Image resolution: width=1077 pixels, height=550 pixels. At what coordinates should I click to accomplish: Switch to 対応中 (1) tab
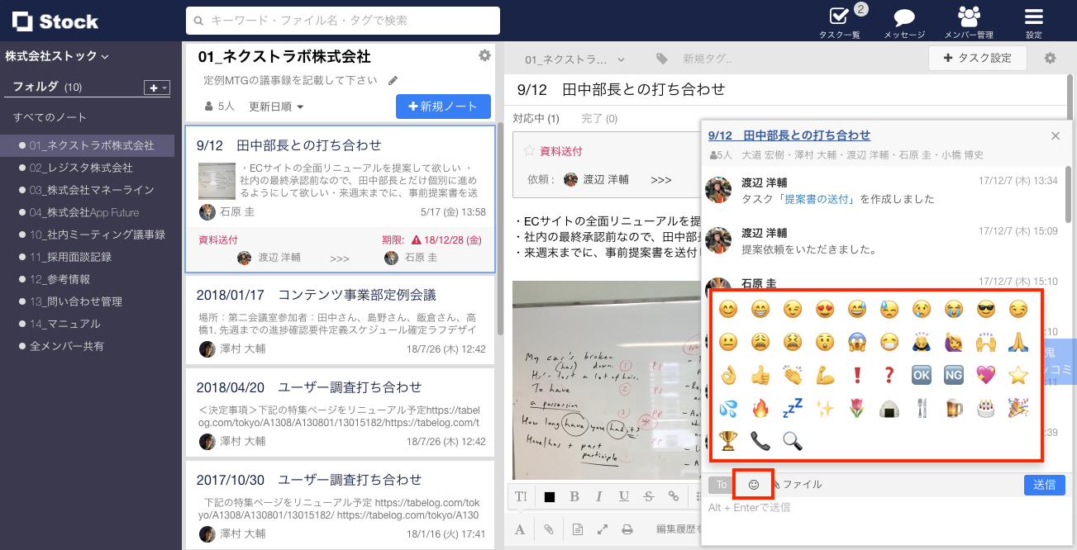[x=536, y=119]
